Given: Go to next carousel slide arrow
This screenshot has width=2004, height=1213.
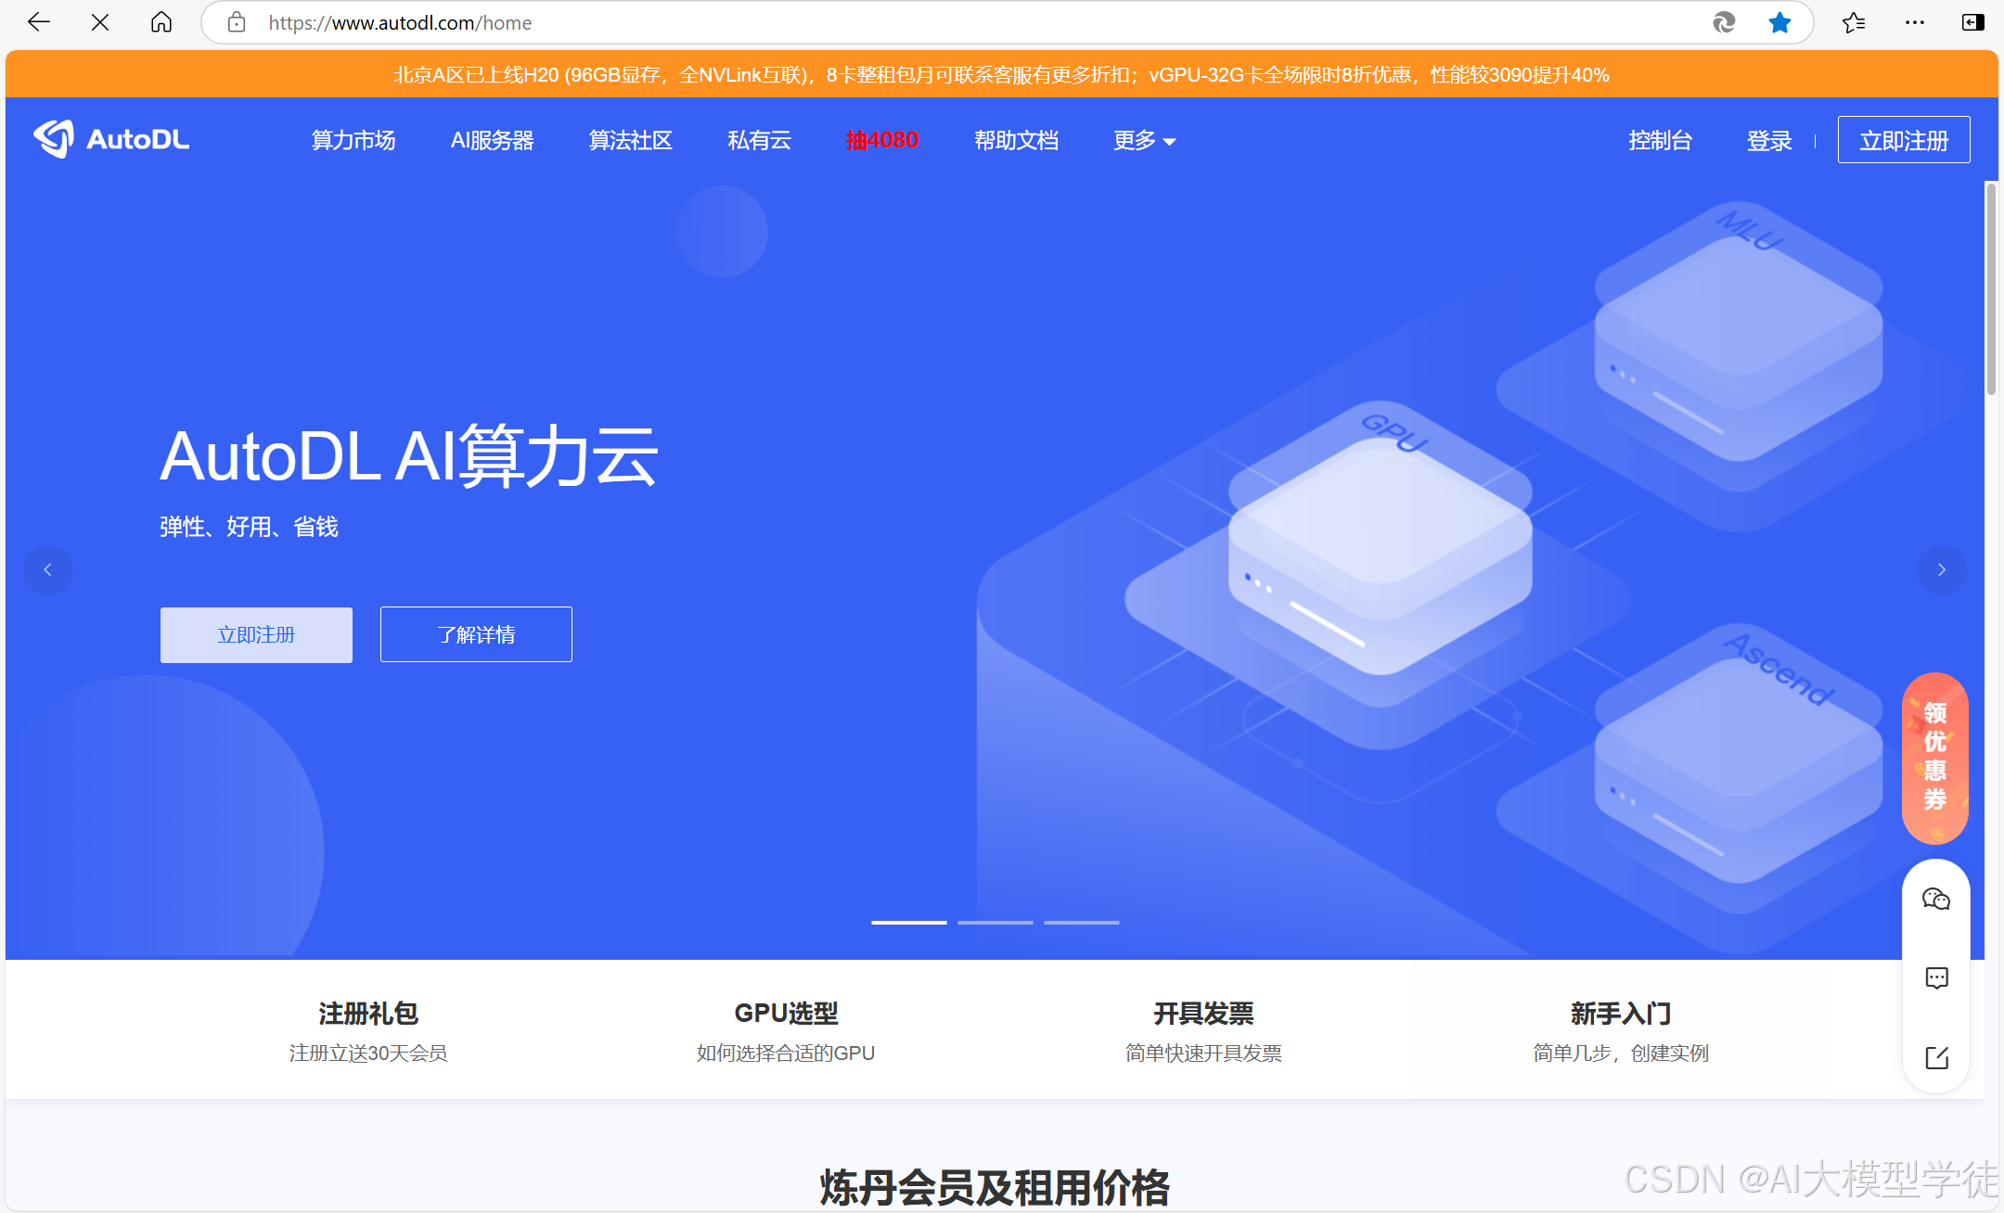Looking at the screenshot, I should pos(1941,569).
